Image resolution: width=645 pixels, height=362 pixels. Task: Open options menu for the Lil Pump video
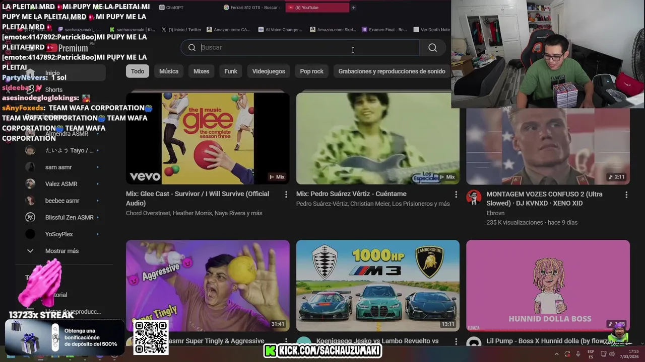point(626,341)
